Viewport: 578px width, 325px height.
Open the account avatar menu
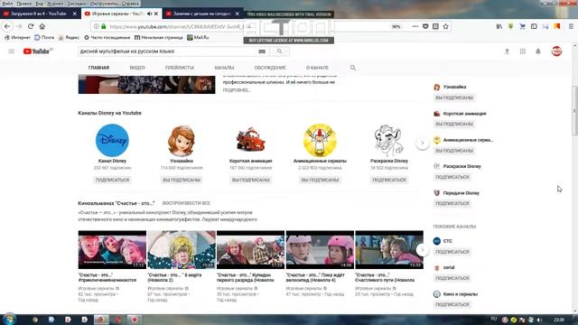click(x=556, y=51)
